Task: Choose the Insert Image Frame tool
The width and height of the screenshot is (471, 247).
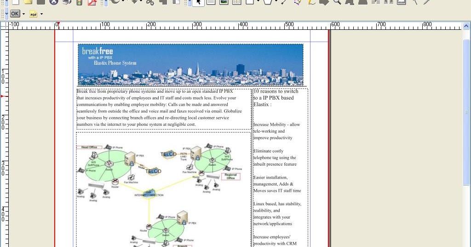Action: tap(224, 2)
